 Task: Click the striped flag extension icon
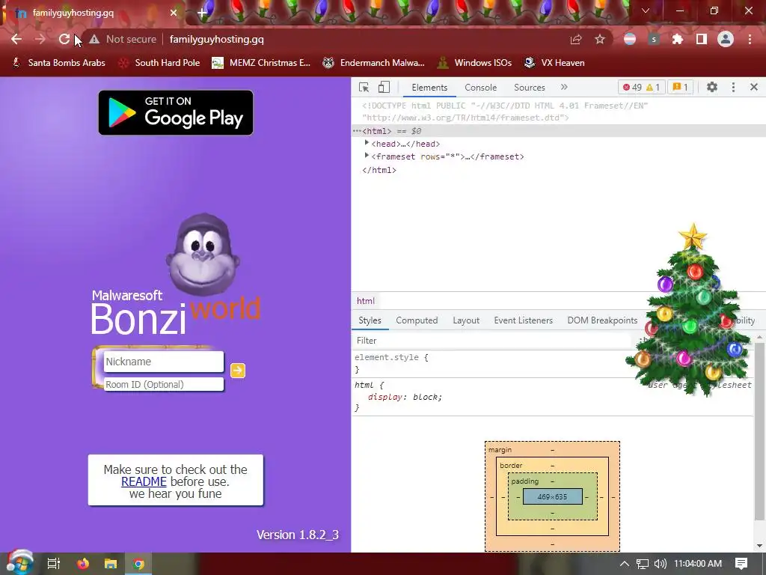(630, 39)
